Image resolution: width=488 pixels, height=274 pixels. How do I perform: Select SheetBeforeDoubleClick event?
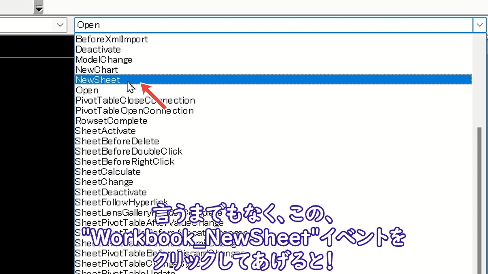tap(129, 151)
